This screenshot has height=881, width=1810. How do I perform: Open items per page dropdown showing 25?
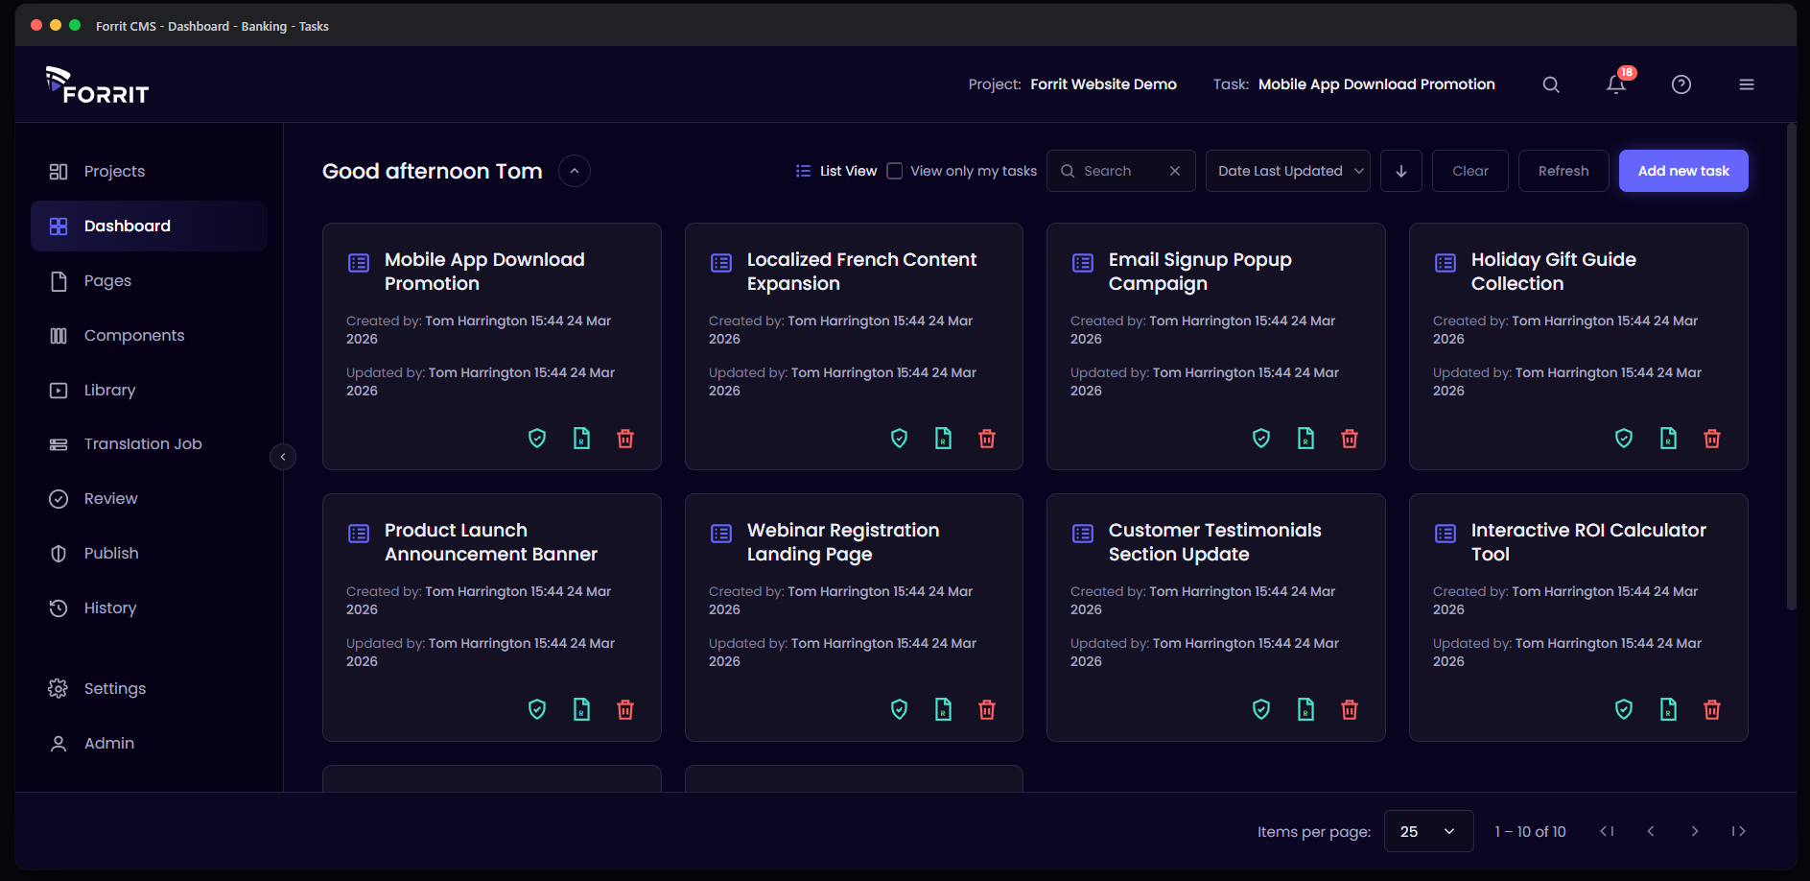click(1428, 831)
